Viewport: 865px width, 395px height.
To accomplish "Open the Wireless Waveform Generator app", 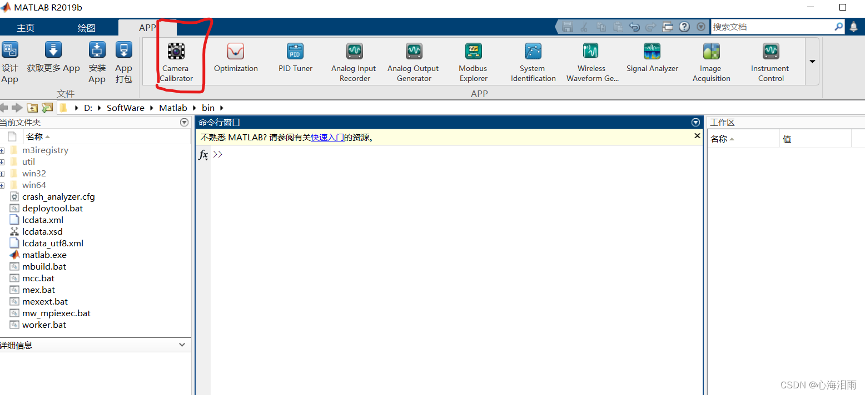I will coord(592,62).
